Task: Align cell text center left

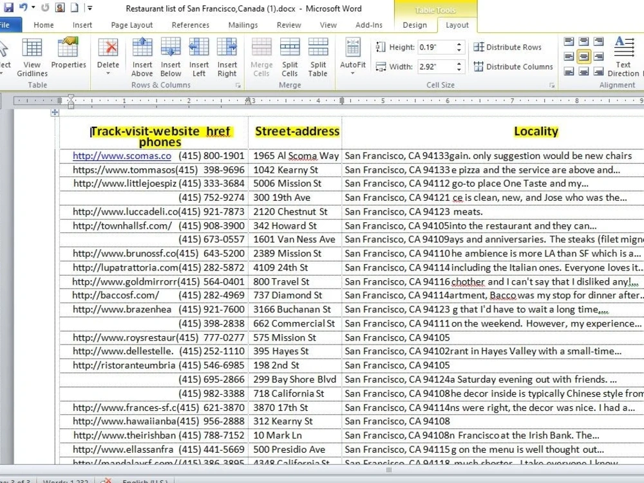Action: click(x=569, y=56)
